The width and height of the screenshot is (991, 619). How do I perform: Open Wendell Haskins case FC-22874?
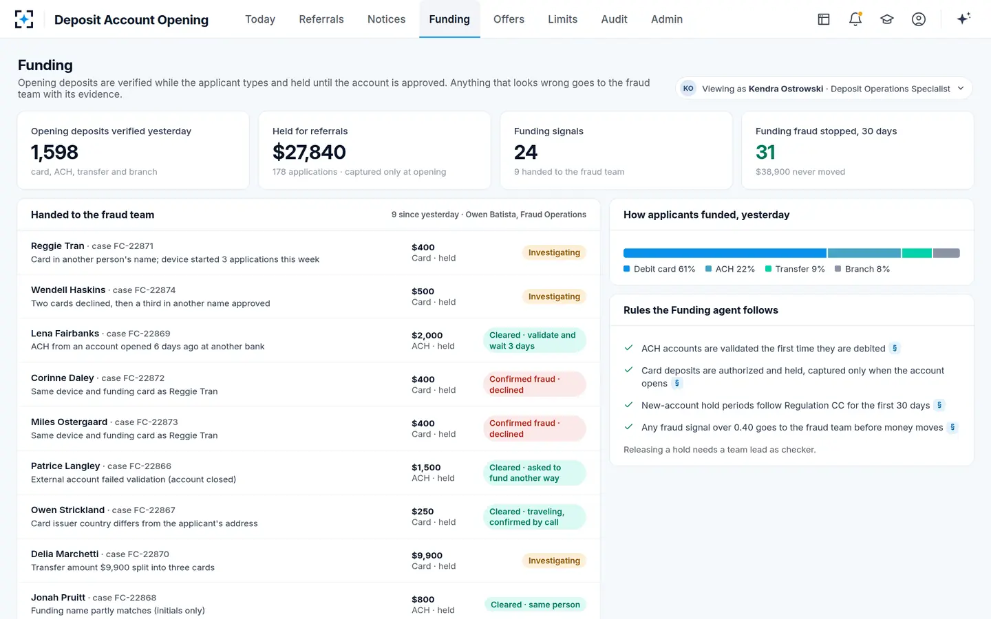tap(308, 296)
